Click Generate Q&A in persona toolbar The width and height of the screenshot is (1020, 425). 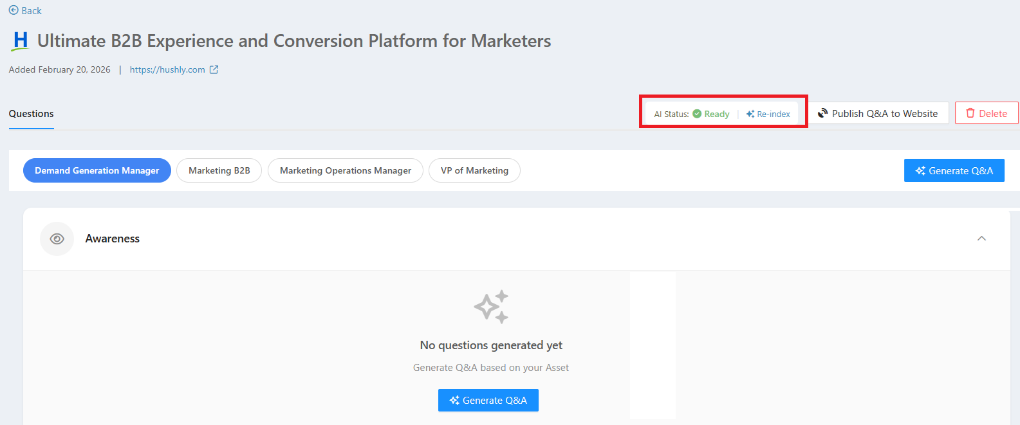(x=954, y=170)
